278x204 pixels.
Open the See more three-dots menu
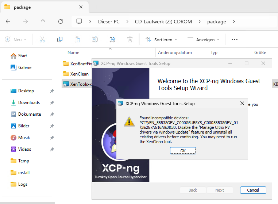click(x=235, y=39)
